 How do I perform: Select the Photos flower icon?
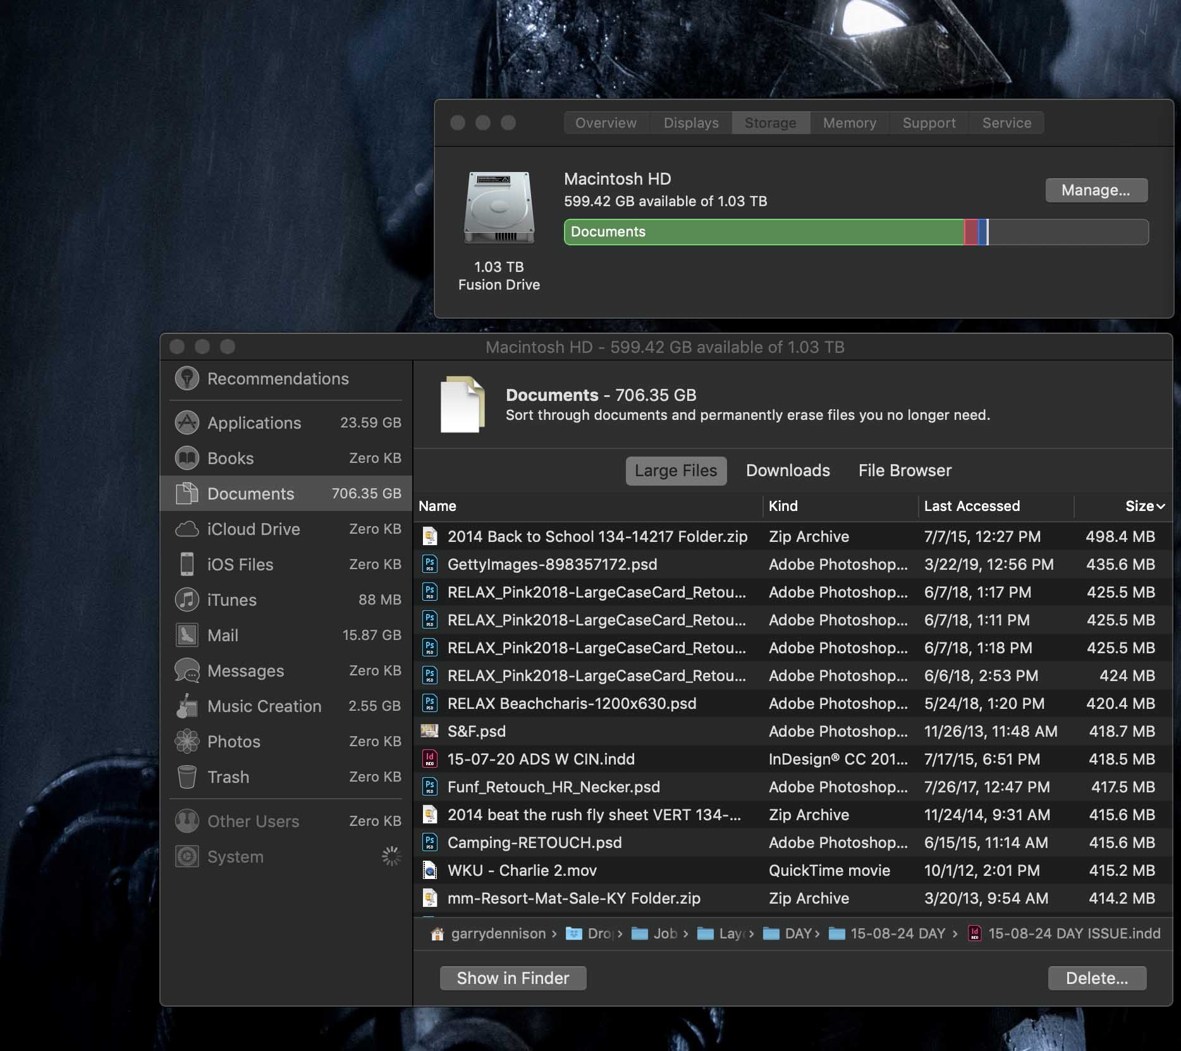point(187,741)
